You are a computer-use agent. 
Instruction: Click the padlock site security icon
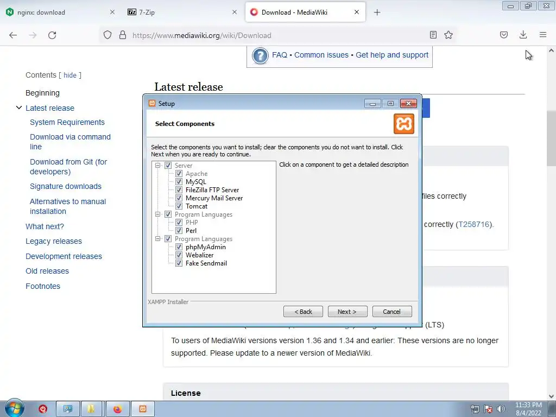coord(123,35)
